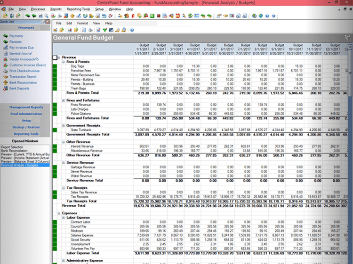Click the print preview icon in report toolbar
The height and width of the screenshot is (264, 353).
[84, 30]
